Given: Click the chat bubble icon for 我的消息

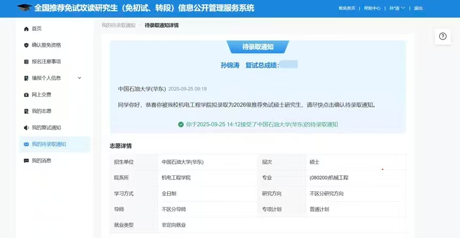Looking at the screenshot, I should (x=27, y=160).
